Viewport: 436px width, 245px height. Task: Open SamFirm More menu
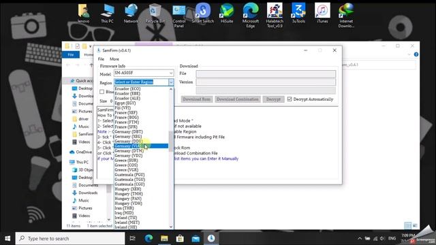pos(114,59)
